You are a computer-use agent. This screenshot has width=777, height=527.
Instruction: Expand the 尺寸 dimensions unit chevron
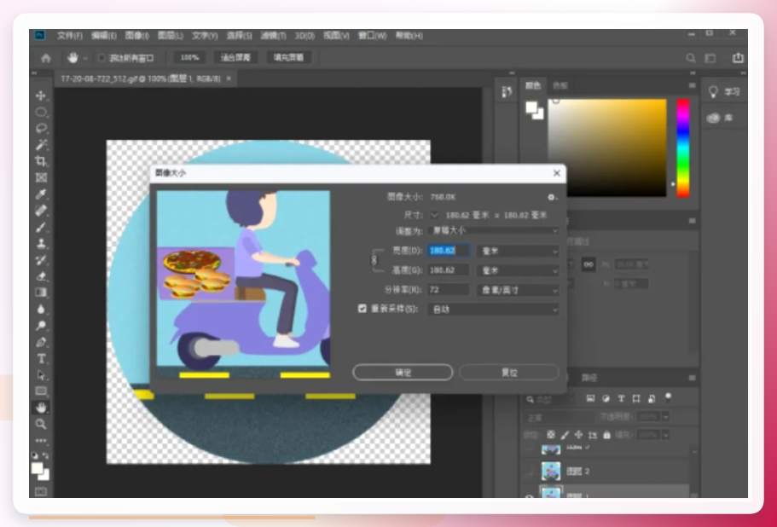point(435,215)
